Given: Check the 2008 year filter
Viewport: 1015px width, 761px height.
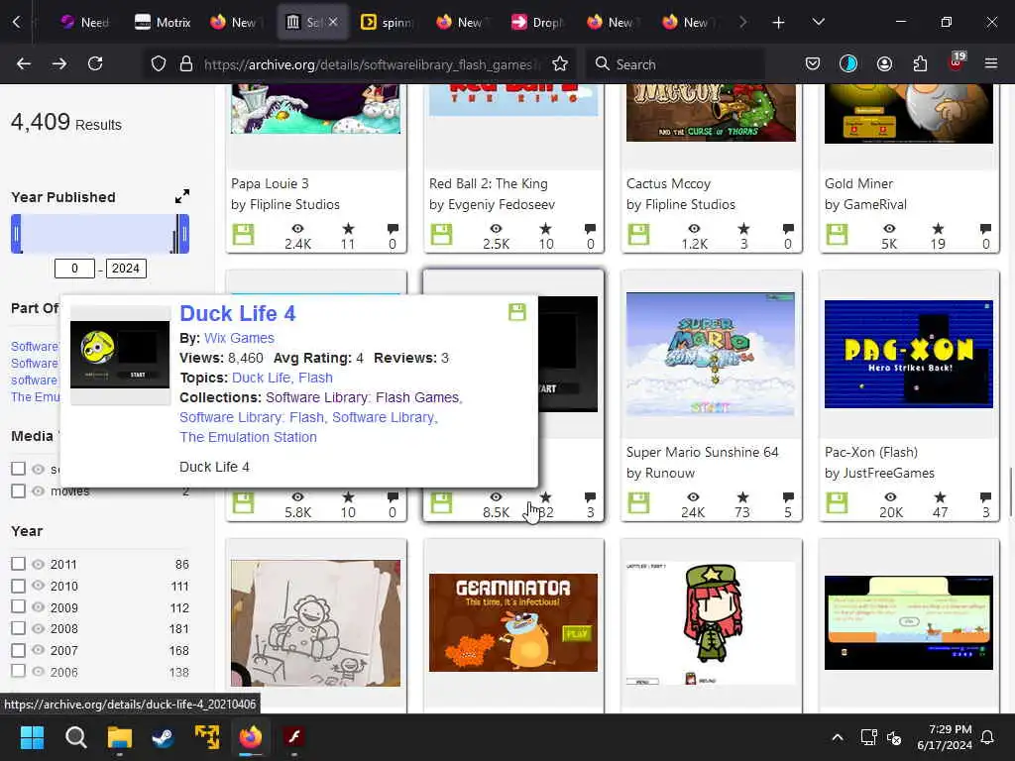Looking at the screenshot, I should (18, 628).
